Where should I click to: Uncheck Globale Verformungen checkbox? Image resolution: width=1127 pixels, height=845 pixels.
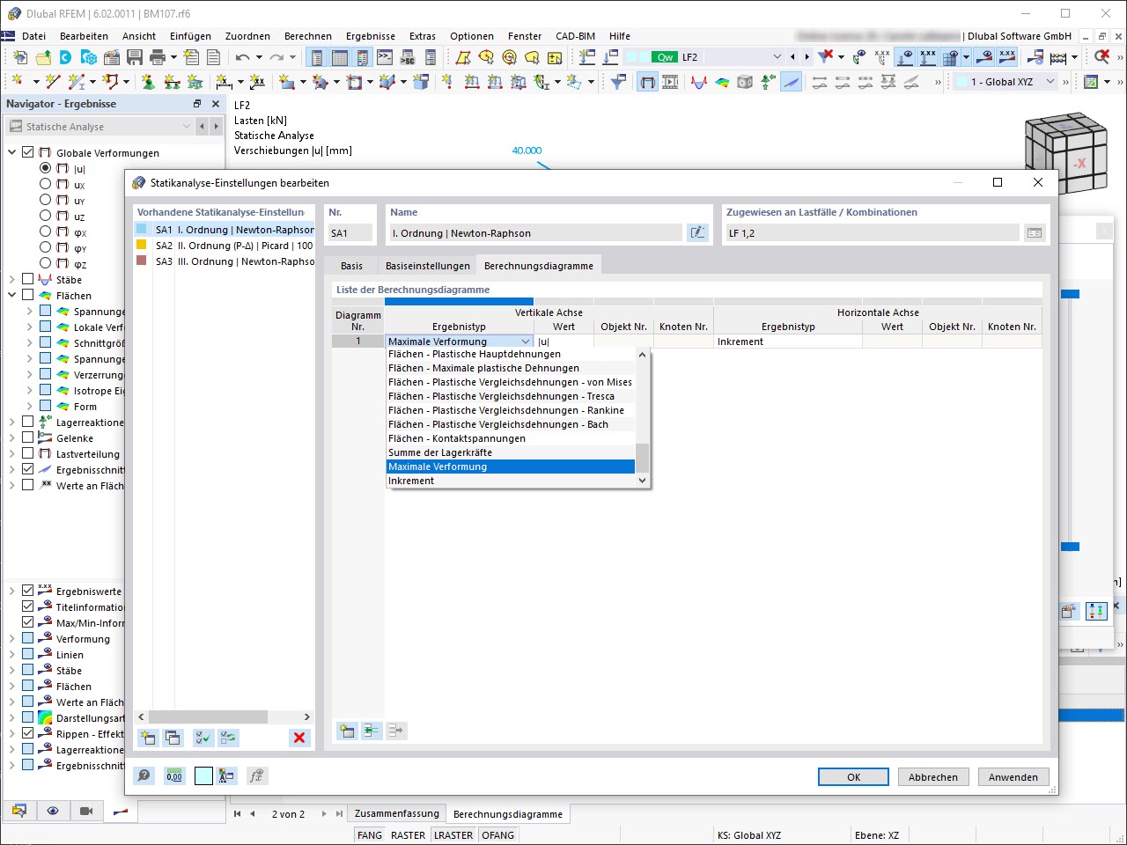28,152
